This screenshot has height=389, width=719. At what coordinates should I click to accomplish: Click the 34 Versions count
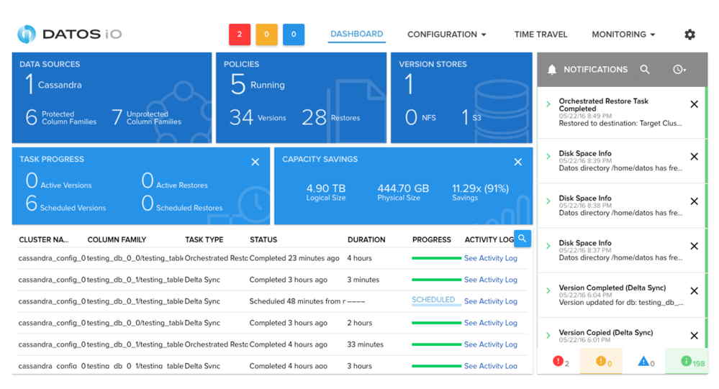[x=258, y=118]
